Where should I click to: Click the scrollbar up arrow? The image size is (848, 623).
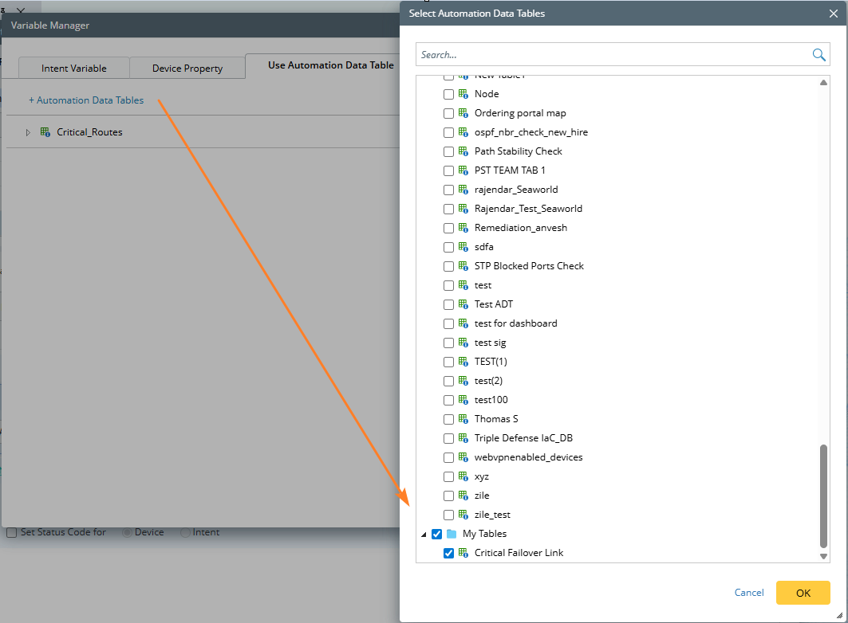click(823, 83)
